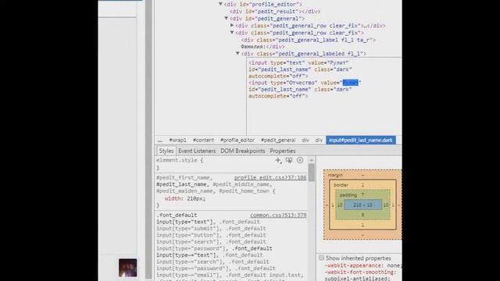Click the padding label in box model
Screen dimensions: 500x281
[x=348, y=195]
